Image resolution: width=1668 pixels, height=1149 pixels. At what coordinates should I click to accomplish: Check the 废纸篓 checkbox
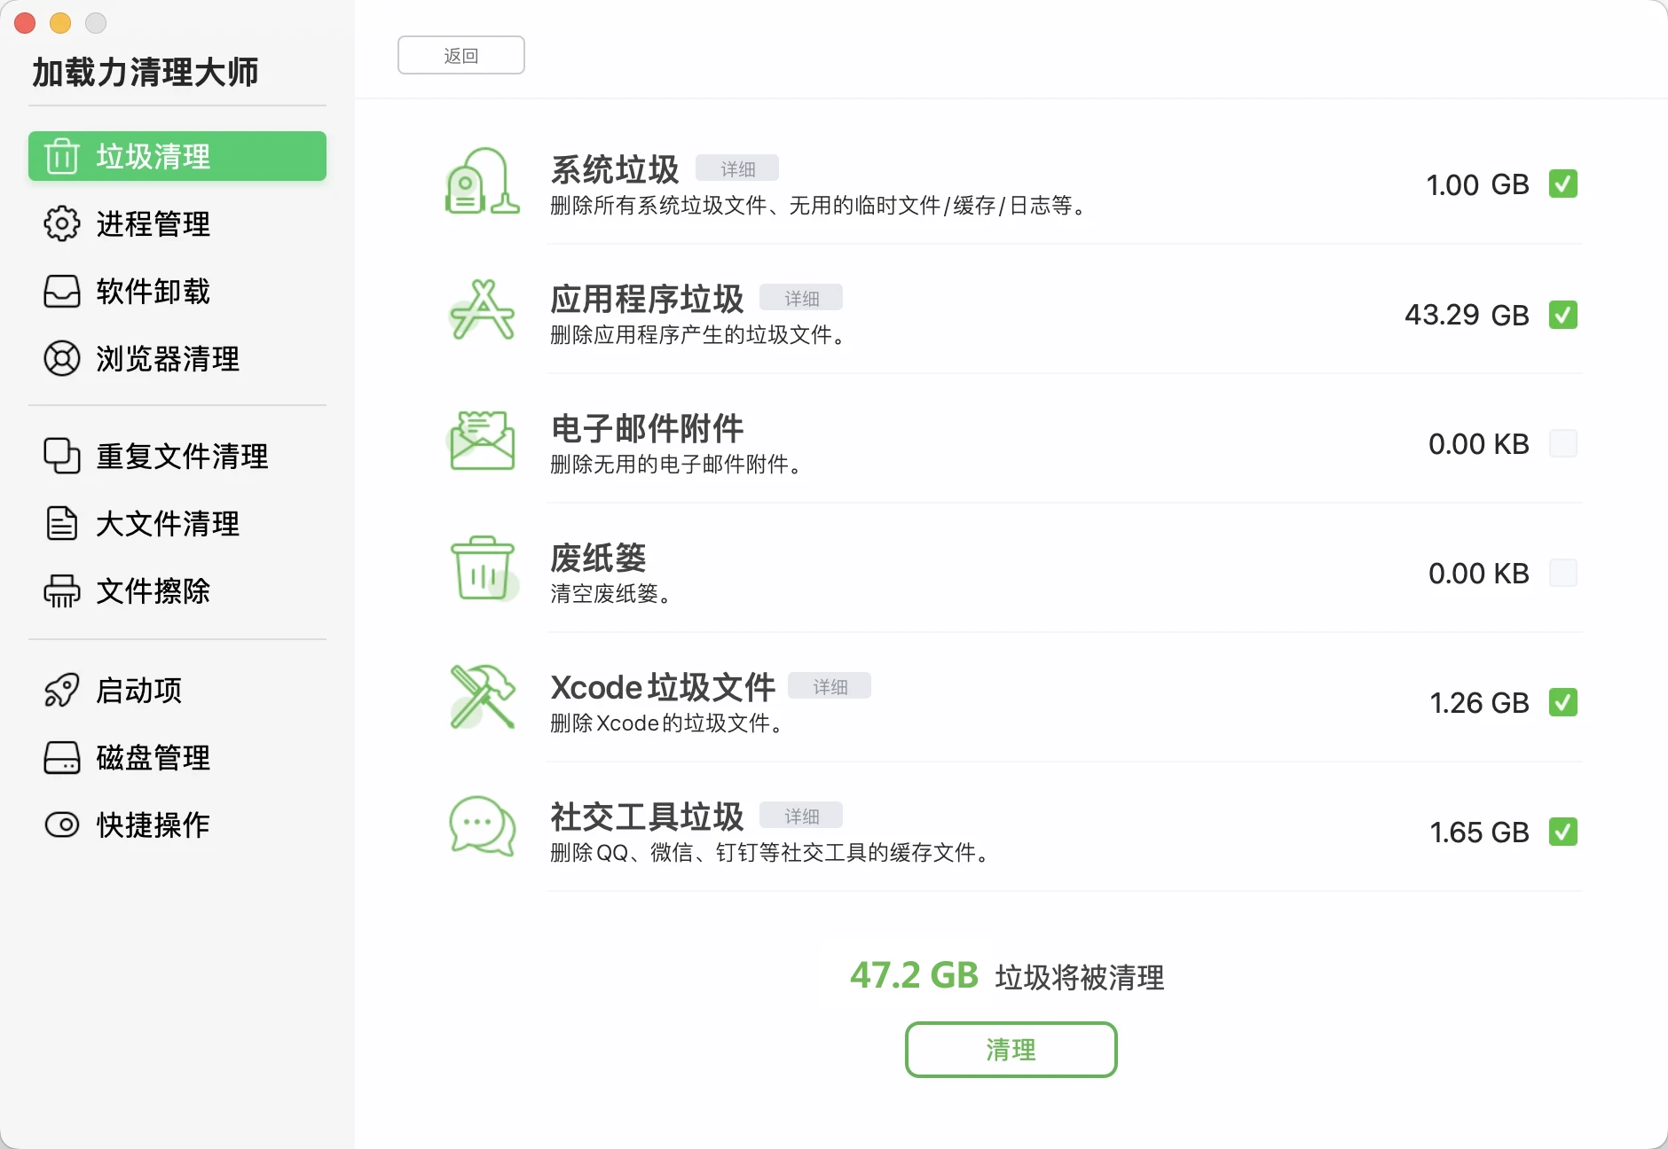1563,573
